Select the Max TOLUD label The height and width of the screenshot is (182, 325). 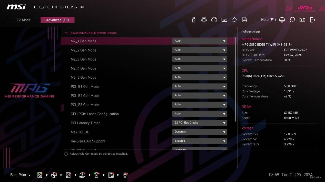80,132
